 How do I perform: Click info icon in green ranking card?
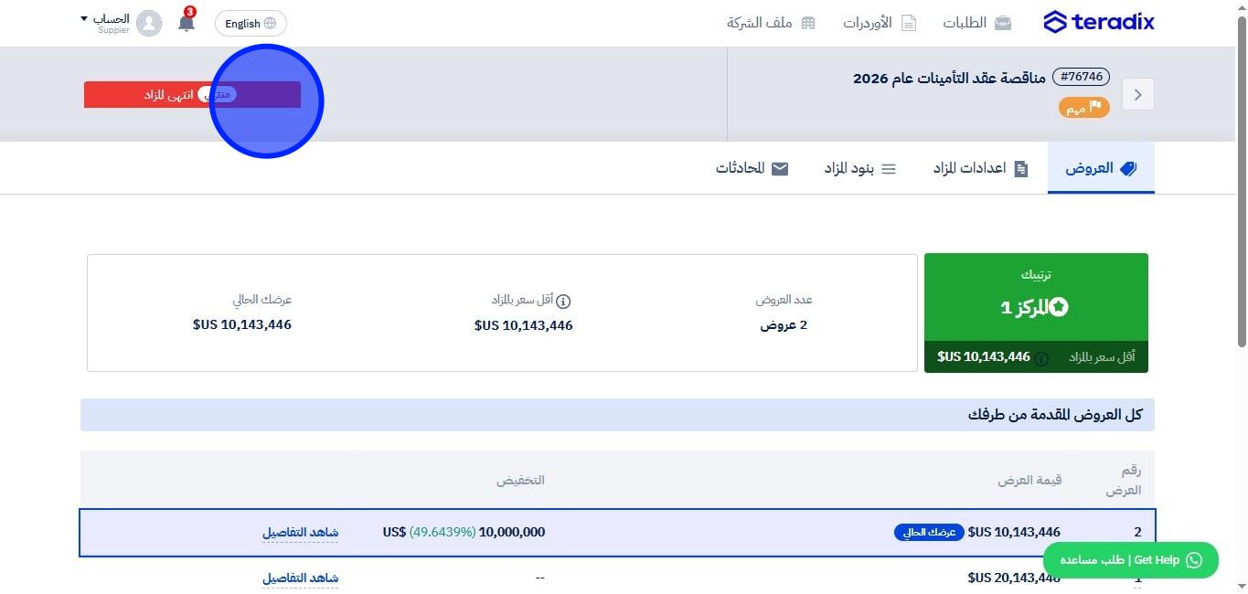[1041, 357]
